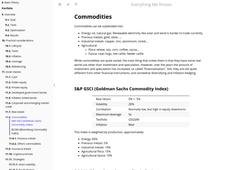Open 11.5 Inflation linked bonds
This screenshot has width=227, height=170.
(x=21, y=98)
